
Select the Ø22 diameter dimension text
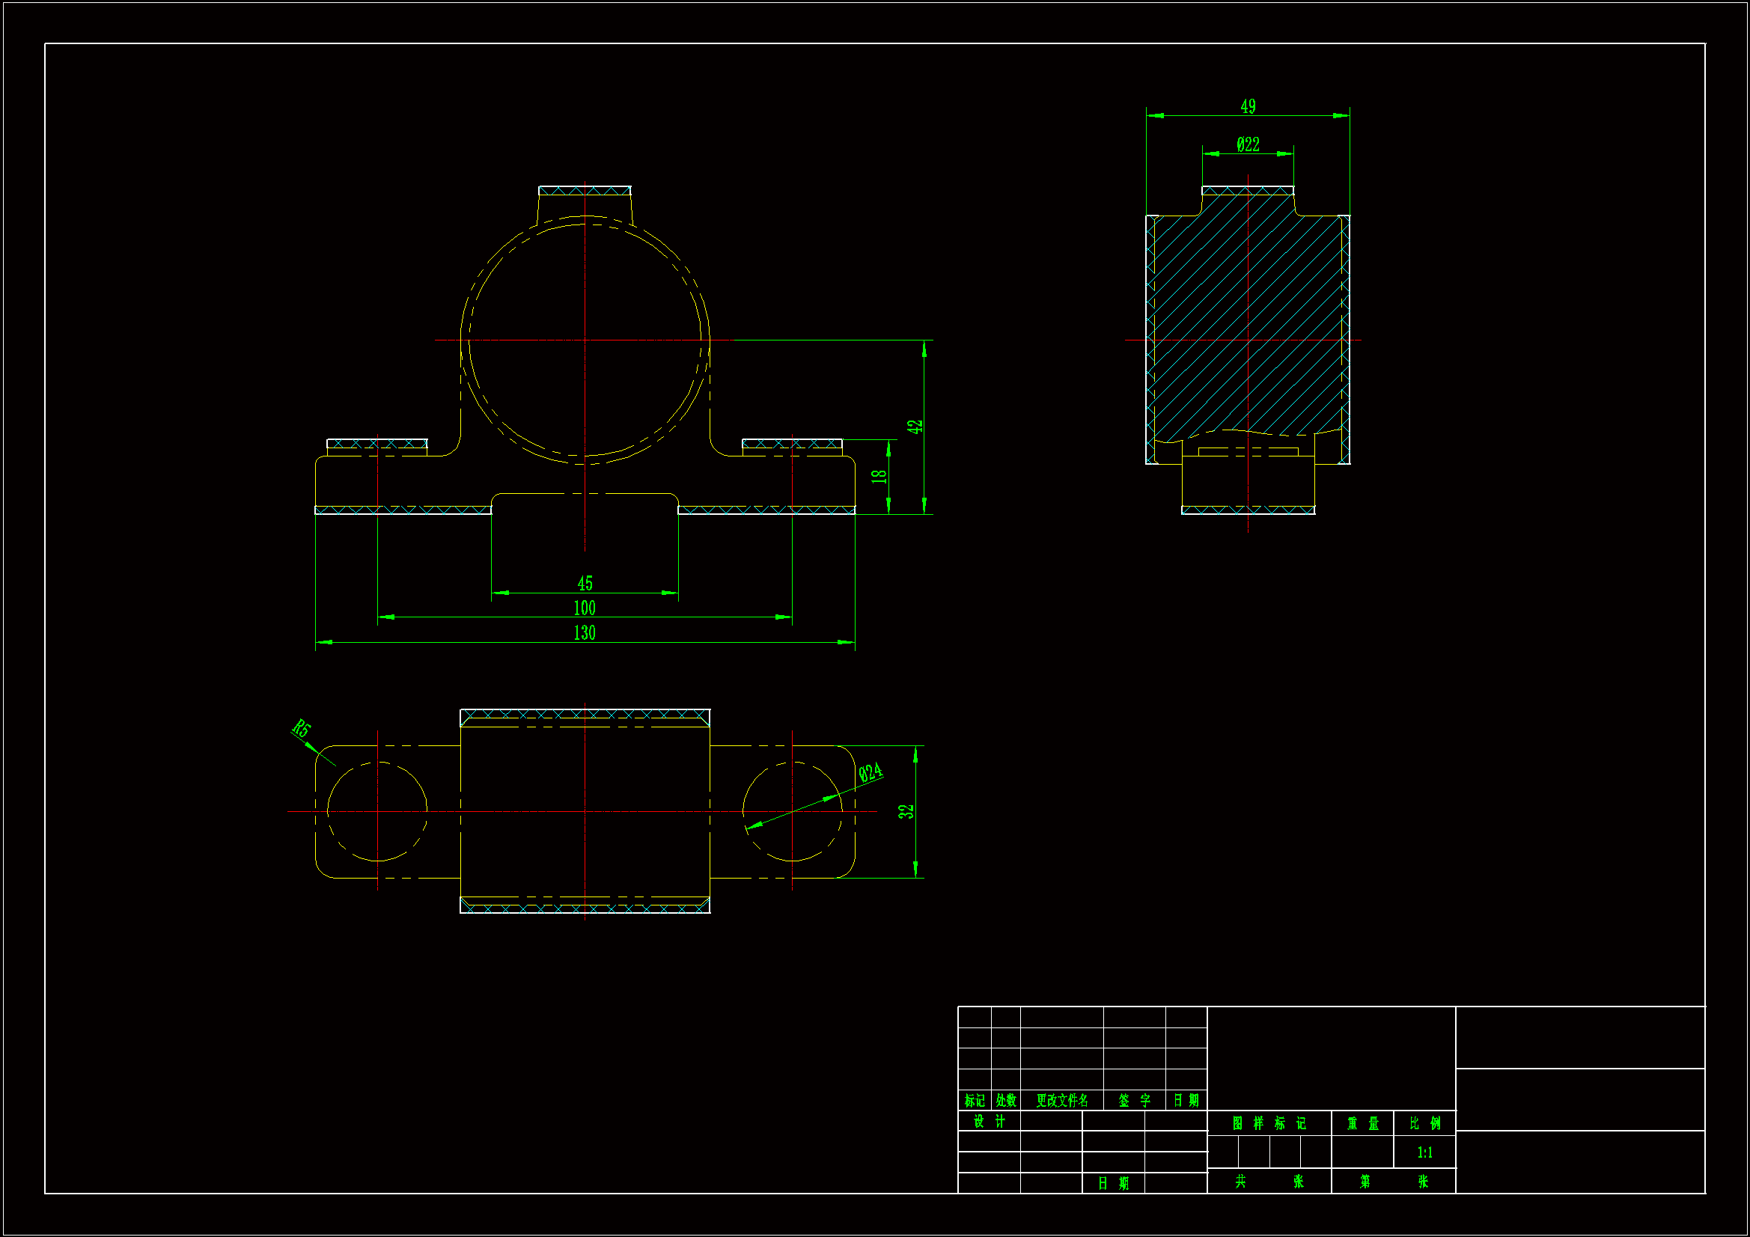coord(1248,144)
